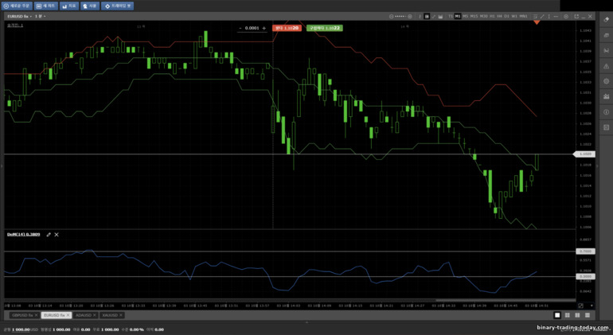This screenshot has width=613, height=335.
Task: Click the red sell button showing 1.1020
Action: pyautogui.click(x=287, y=28)
